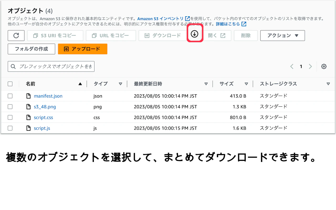Viewport: 336px width, 210px height.
Task: Click the URL をコピー button
Action: click(x=111, y=35)
